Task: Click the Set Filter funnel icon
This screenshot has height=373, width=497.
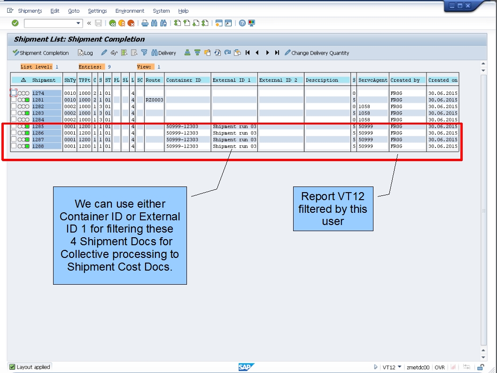Action: (144, 53)
